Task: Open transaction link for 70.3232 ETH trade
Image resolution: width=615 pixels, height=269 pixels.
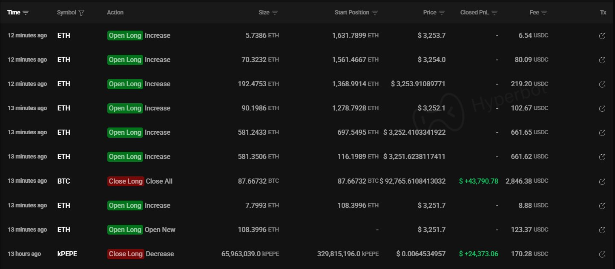Action: coord(602,60)
